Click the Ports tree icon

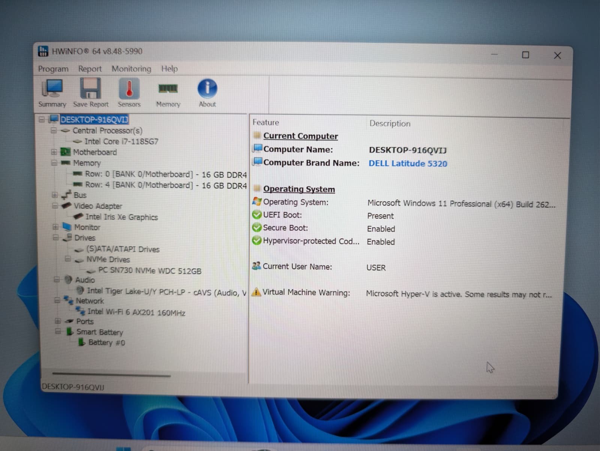tap(69, 321)
